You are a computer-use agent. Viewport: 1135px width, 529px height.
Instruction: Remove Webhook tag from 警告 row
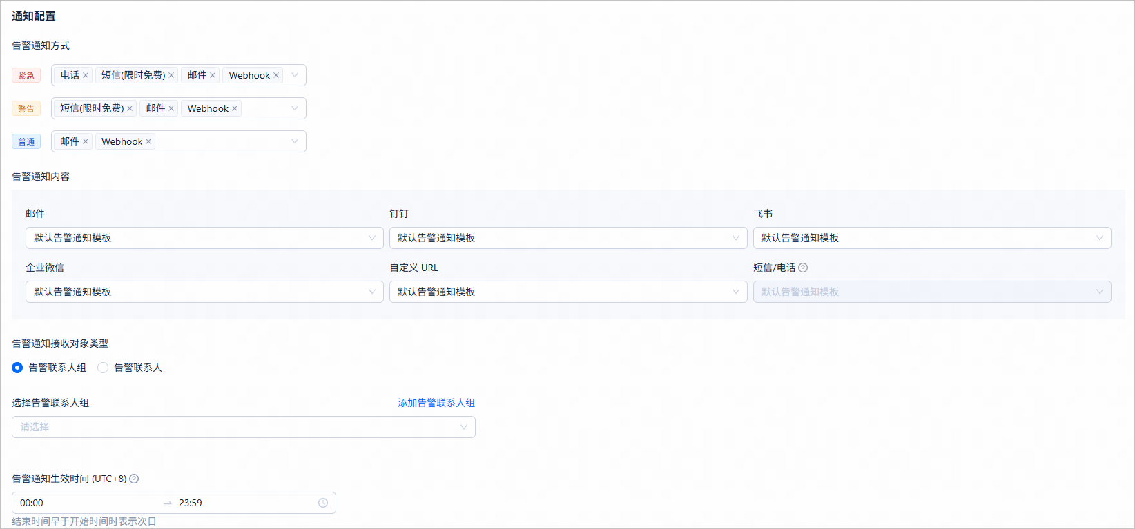coord(235,108)
